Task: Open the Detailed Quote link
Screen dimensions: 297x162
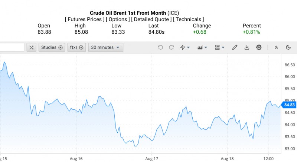Action: (x=151, y=19)
